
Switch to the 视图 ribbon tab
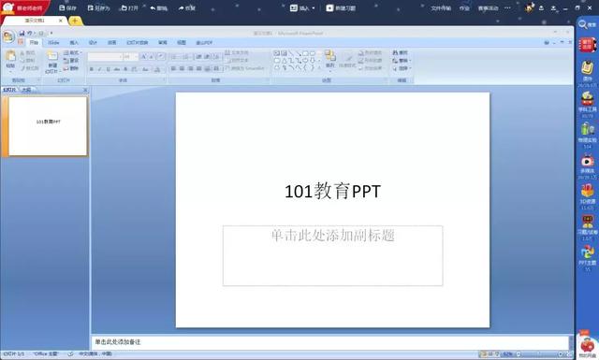coord(182,42)
